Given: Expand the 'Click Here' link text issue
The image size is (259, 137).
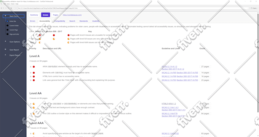Looking at the screenshot, I should pyautogui.click(x=31, y=80).
